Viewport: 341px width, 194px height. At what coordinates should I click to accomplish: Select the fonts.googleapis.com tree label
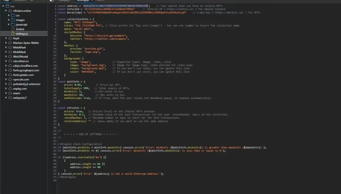point(26,70)
